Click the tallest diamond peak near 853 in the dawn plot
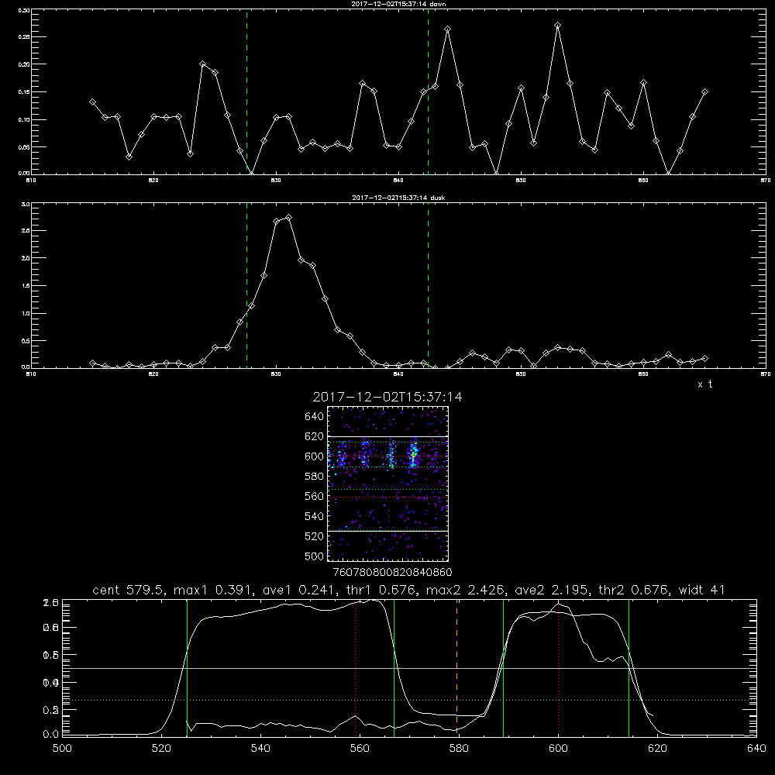Viewport: 775px width, 775px height. point(557,26)
